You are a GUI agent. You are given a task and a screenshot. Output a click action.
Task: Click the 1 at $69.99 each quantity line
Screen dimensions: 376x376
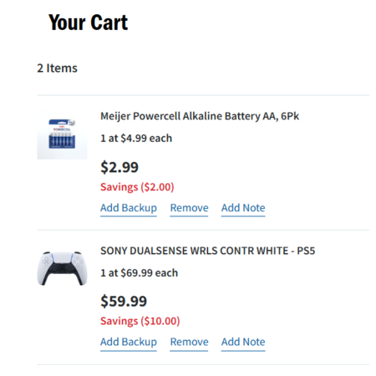[x=139, y=273]
